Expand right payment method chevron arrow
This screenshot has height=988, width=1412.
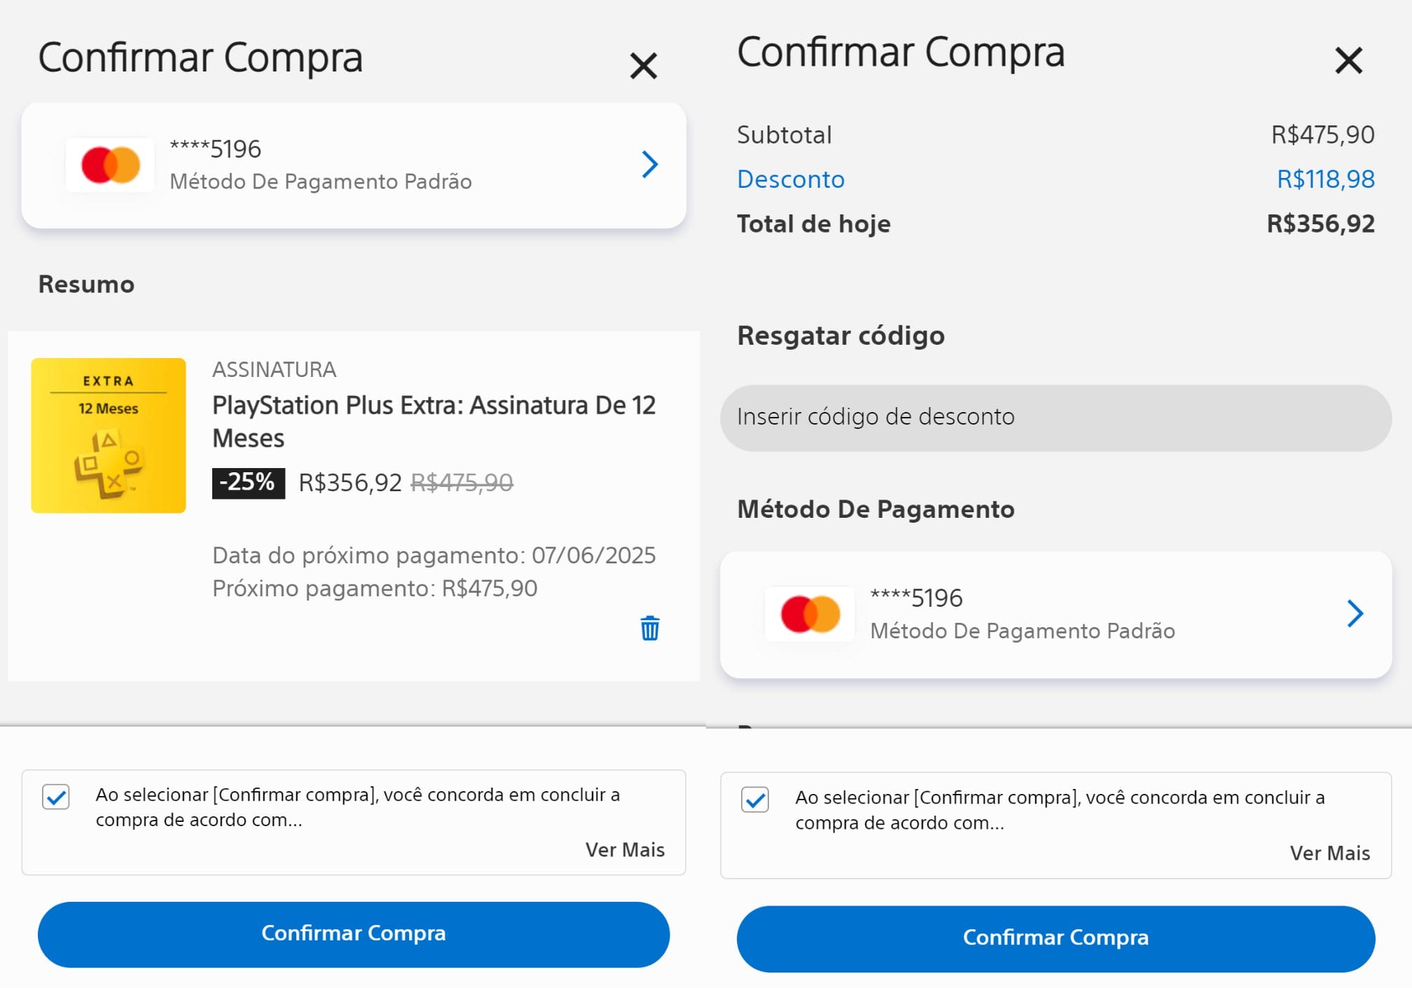(1355, 614)
